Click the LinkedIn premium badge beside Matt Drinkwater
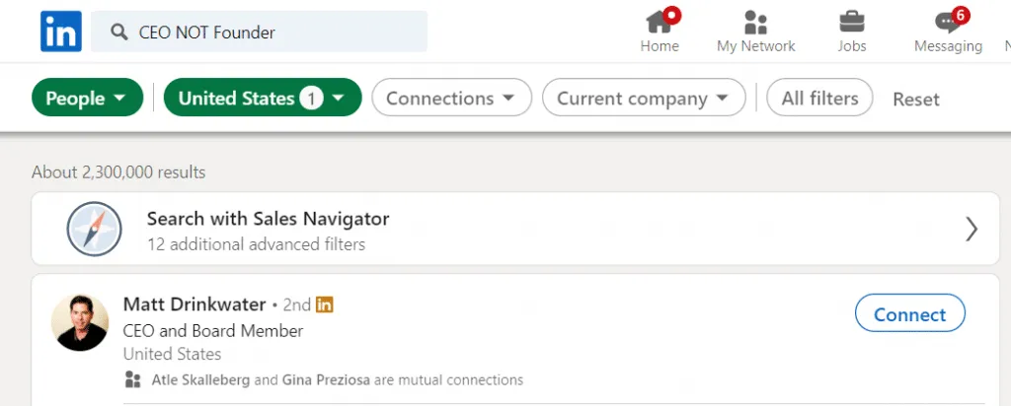 [x=324, y=304]
